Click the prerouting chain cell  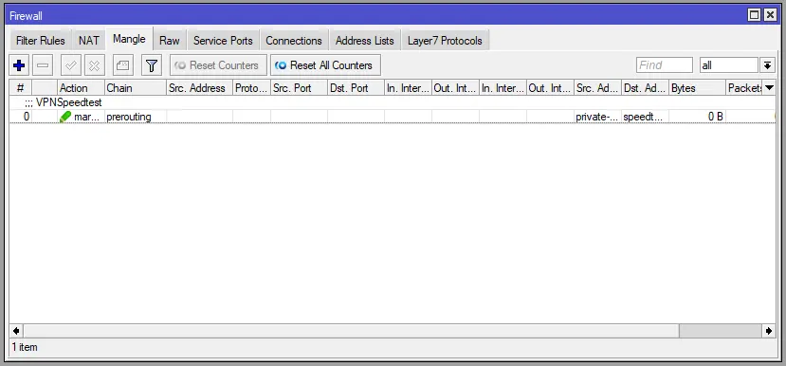tap(136, 117)
